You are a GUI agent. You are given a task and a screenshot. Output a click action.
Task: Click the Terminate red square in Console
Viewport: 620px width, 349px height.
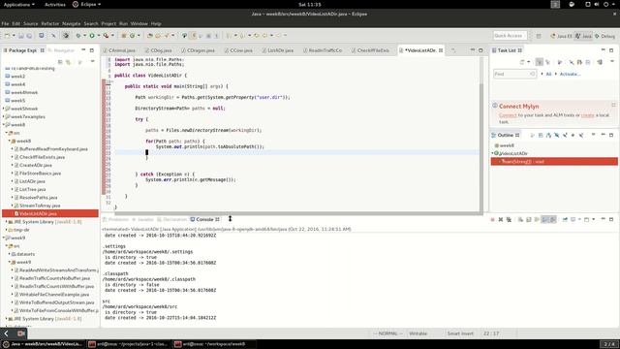[x=492, y=219]
